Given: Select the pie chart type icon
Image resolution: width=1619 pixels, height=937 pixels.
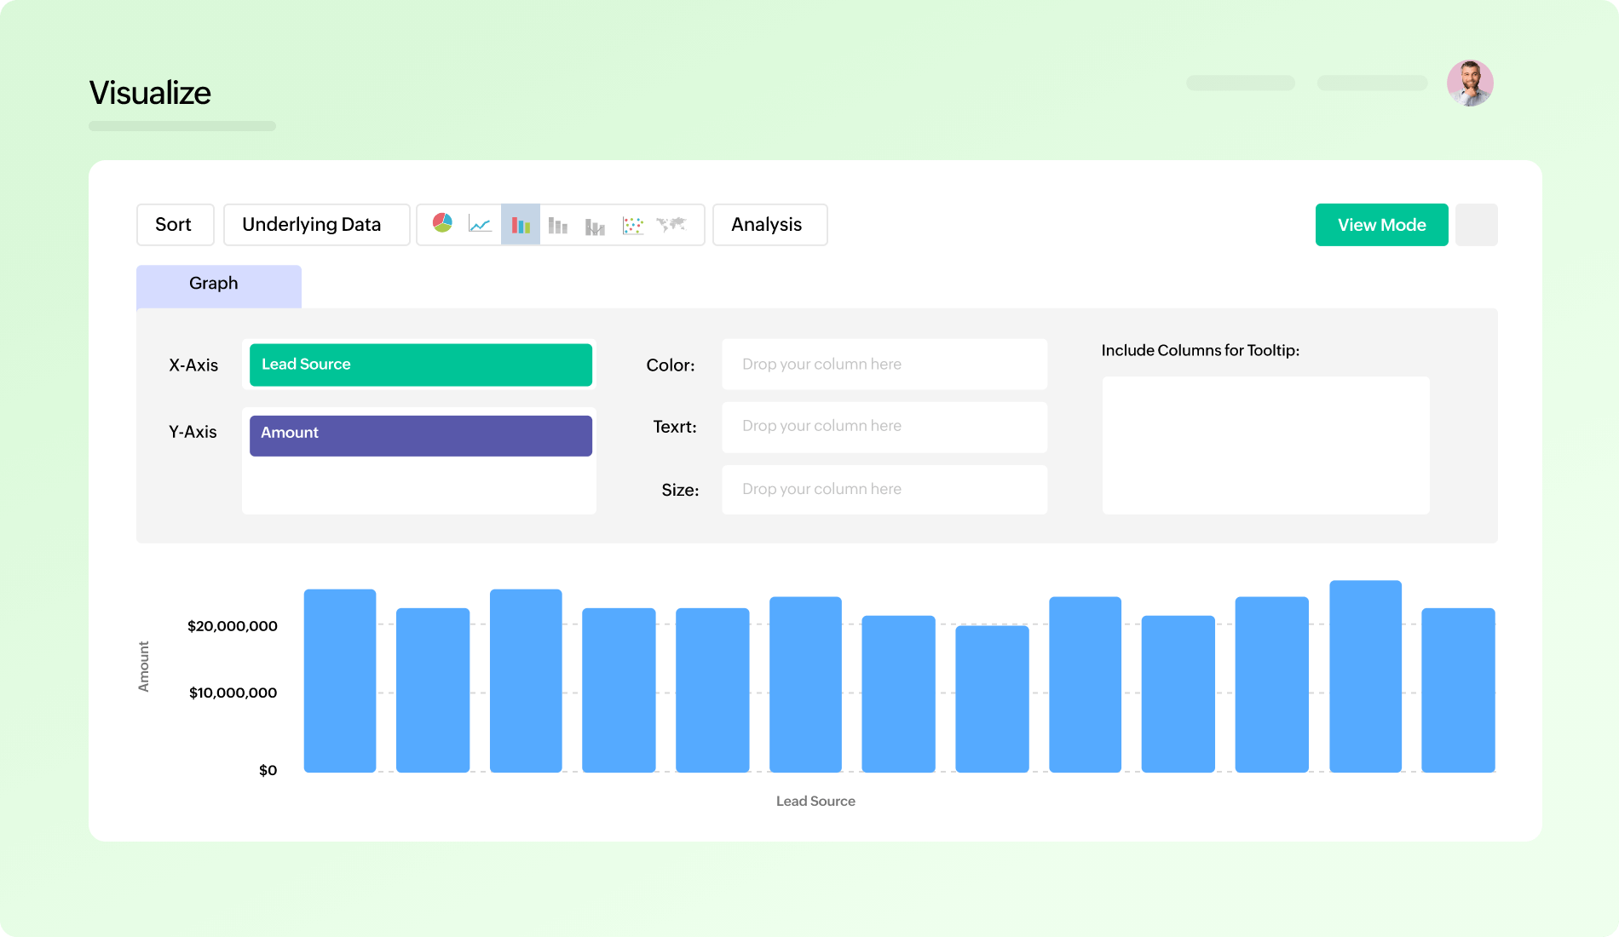Looking at the screenshot, I should (x=442, y=224).
